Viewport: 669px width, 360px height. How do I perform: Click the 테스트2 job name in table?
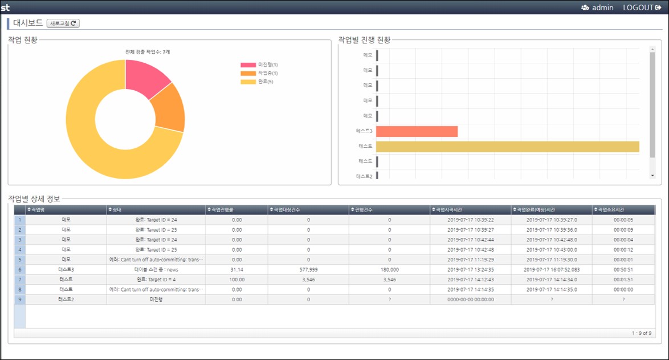click(66, 300)
